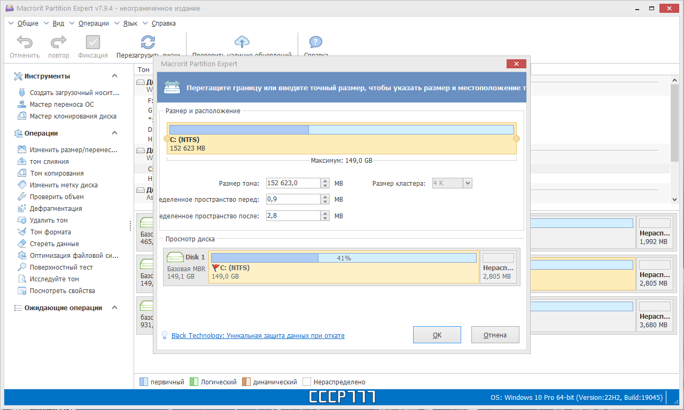The image size is (684, 410).
Task: Select the 2,805 MB unallocated block in dialog
Action: click(x=499, y=267)
